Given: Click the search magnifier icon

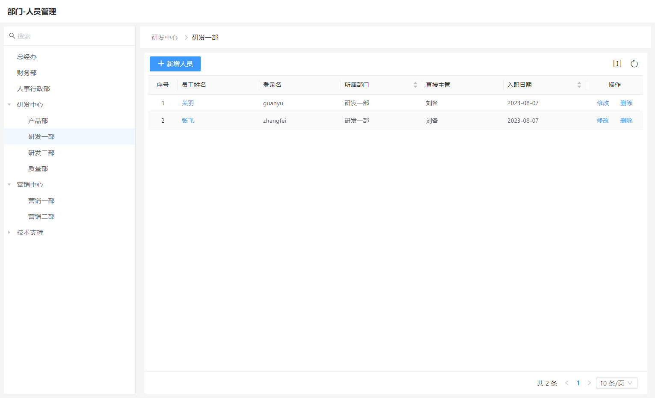Looking at the screenshot, I should (x=12, y=36).
